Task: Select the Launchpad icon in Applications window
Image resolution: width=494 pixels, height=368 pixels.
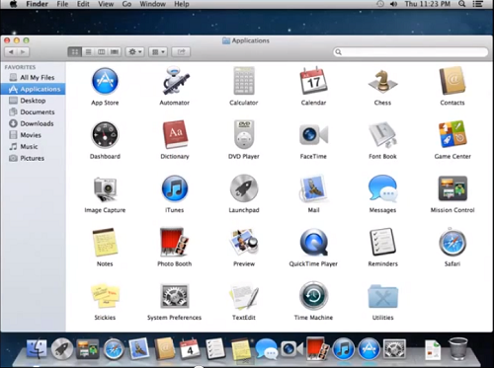Action: tap(244, 188)
